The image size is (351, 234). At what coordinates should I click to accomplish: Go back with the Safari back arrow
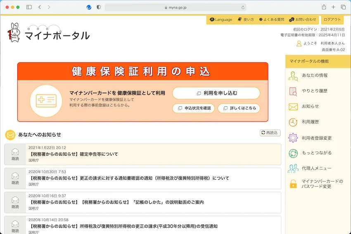[40, 7]
